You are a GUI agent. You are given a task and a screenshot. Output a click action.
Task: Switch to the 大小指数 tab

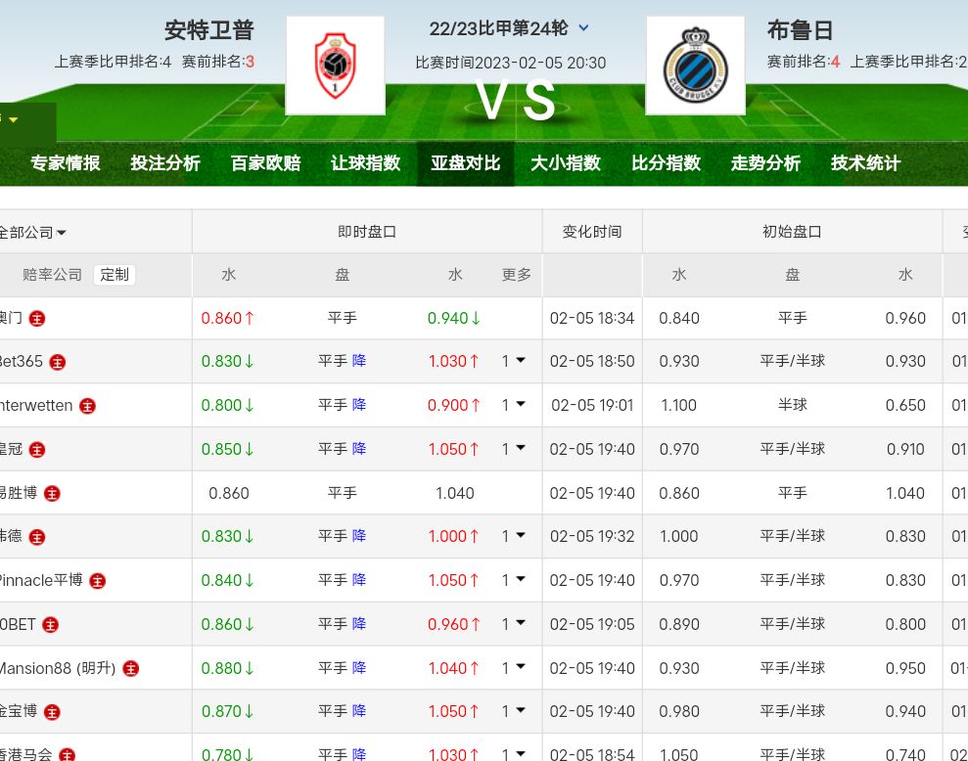click(x=566, y=163)
